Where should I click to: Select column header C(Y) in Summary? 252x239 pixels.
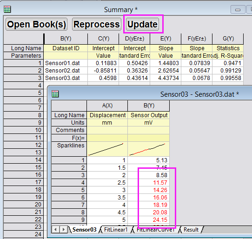coord(104,39)
